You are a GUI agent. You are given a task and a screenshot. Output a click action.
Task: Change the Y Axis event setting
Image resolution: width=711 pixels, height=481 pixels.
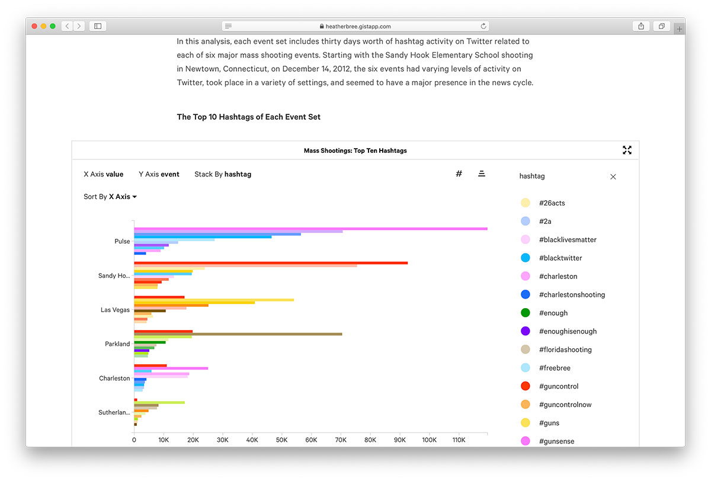[159, 174]
